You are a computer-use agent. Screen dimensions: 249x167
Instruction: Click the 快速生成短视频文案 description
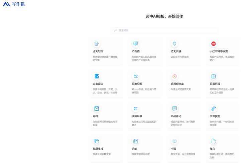tap(181, 89)
